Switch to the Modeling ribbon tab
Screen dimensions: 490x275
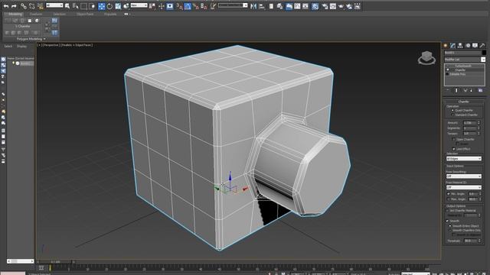15,14
